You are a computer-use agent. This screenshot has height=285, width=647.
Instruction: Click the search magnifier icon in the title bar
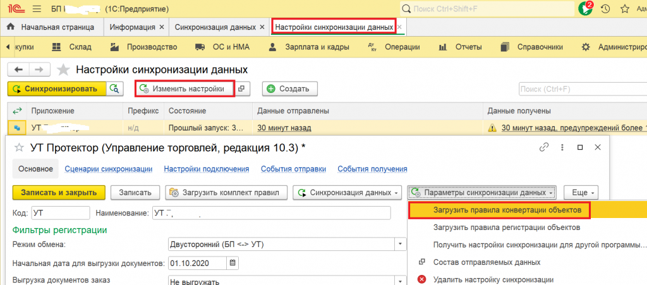(x=406, y=9)
